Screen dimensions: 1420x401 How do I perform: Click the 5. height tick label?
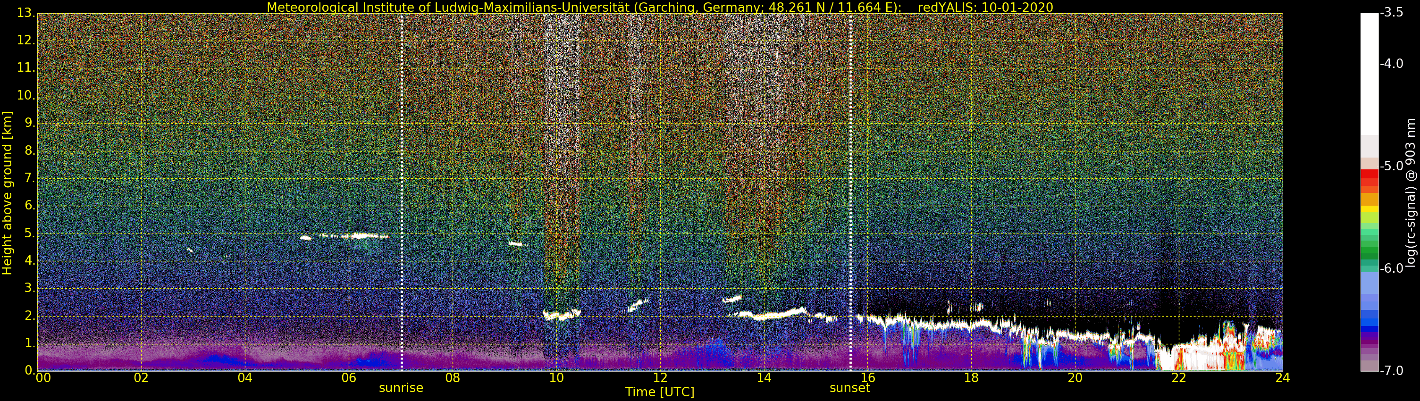30,233
